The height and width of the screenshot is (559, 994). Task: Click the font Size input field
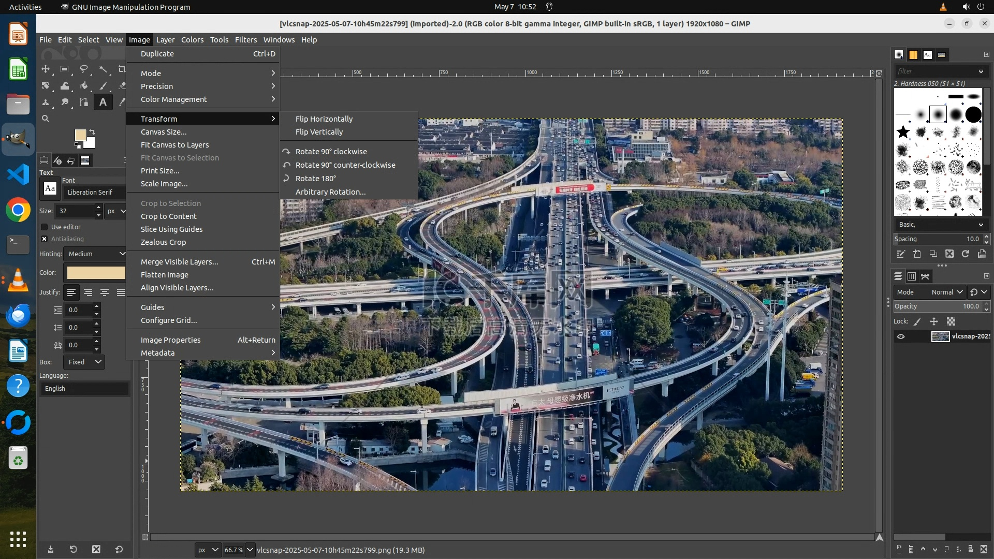pyautogui.click(x=75, y=211)
